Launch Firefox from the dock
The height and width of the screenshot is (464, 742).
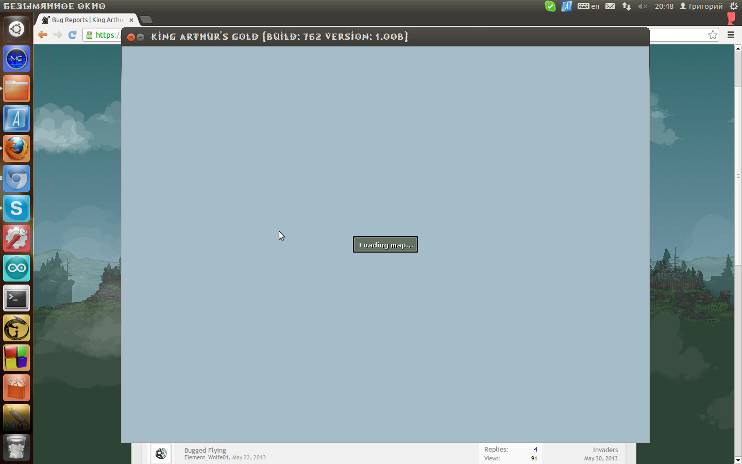coord(16,148)
